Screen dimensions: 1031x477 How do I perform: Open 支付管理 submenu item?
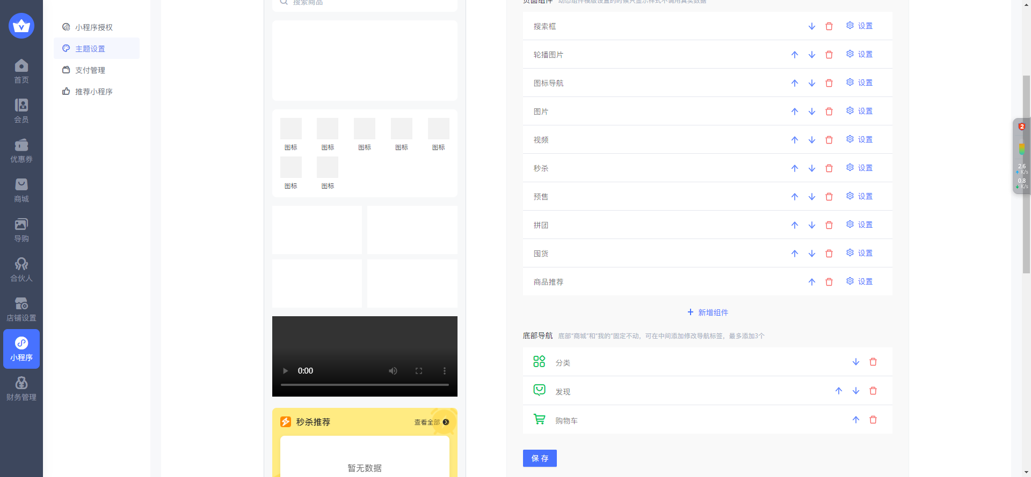click(90, 70)
